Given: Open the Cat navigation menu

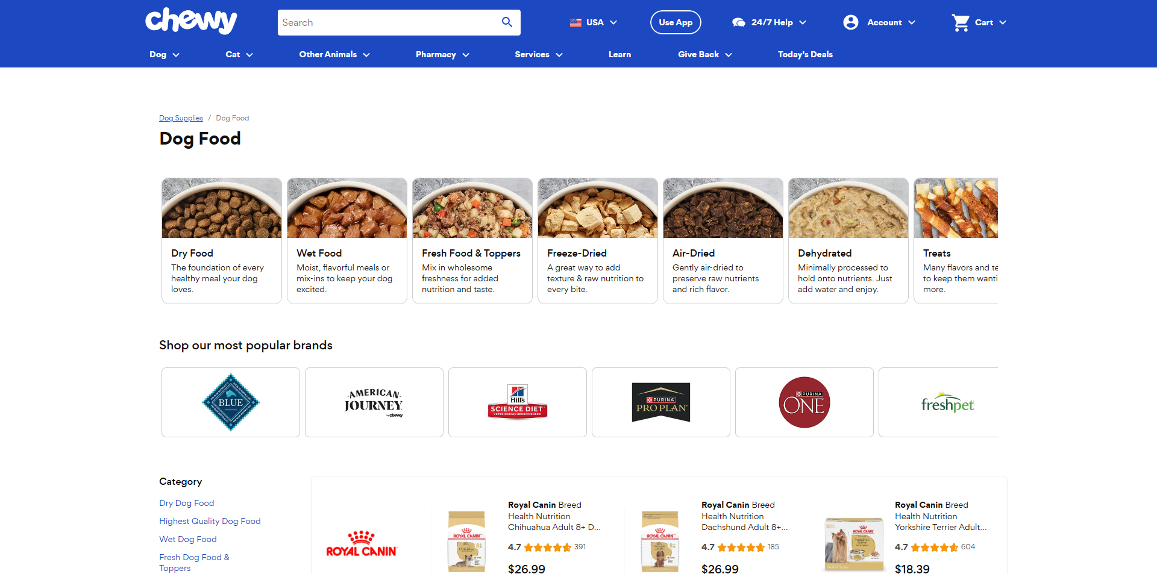Looking at the screenshot, I should click(x=233, y=54).
